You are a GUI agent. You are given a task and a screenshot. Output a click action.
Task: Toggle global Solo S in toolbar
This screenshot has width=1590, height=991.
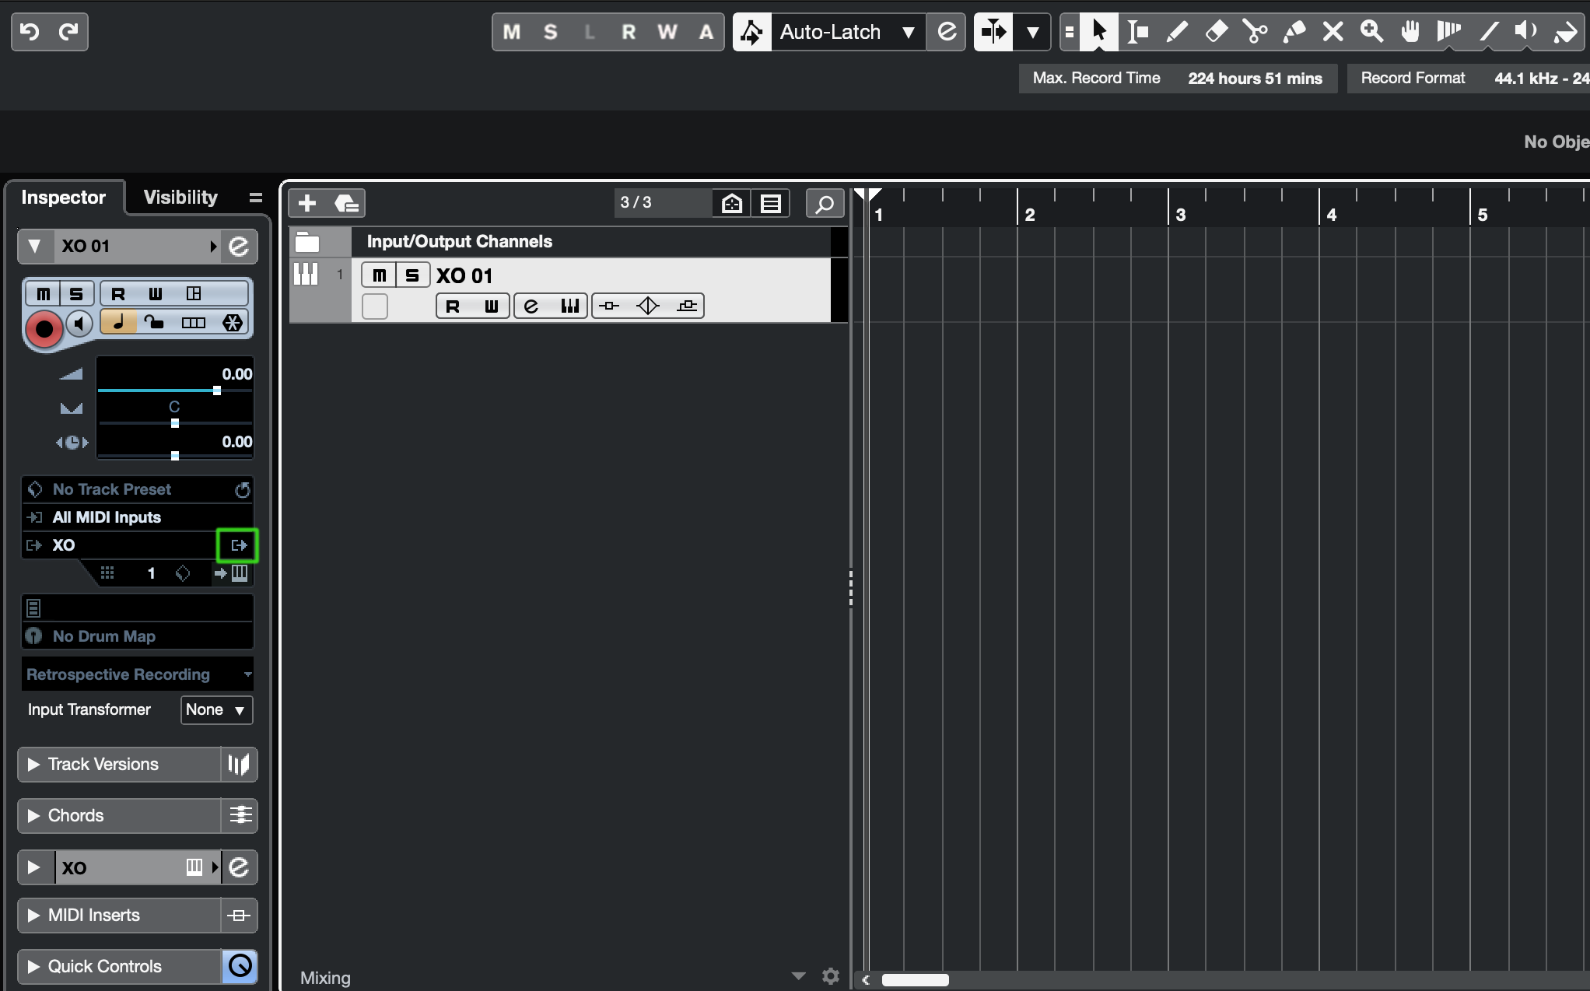click(x=551, y=32)
